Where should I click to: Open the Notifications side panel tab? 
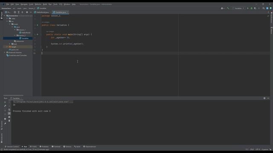point(271,17)
